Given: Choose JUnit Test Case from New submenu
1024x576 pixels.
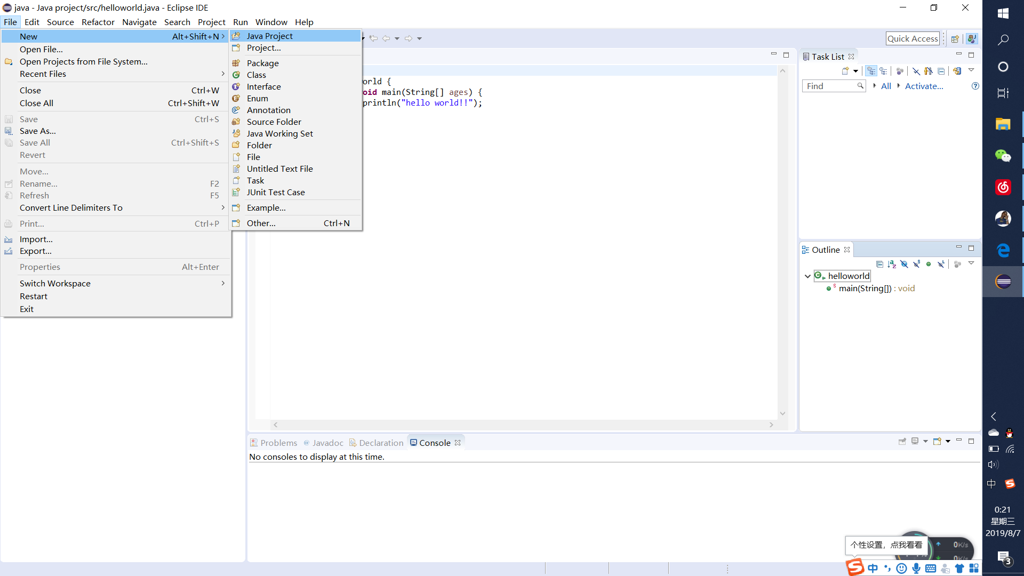Looking at the screenshot, I should pyautogui.click(x=295, y=192).
